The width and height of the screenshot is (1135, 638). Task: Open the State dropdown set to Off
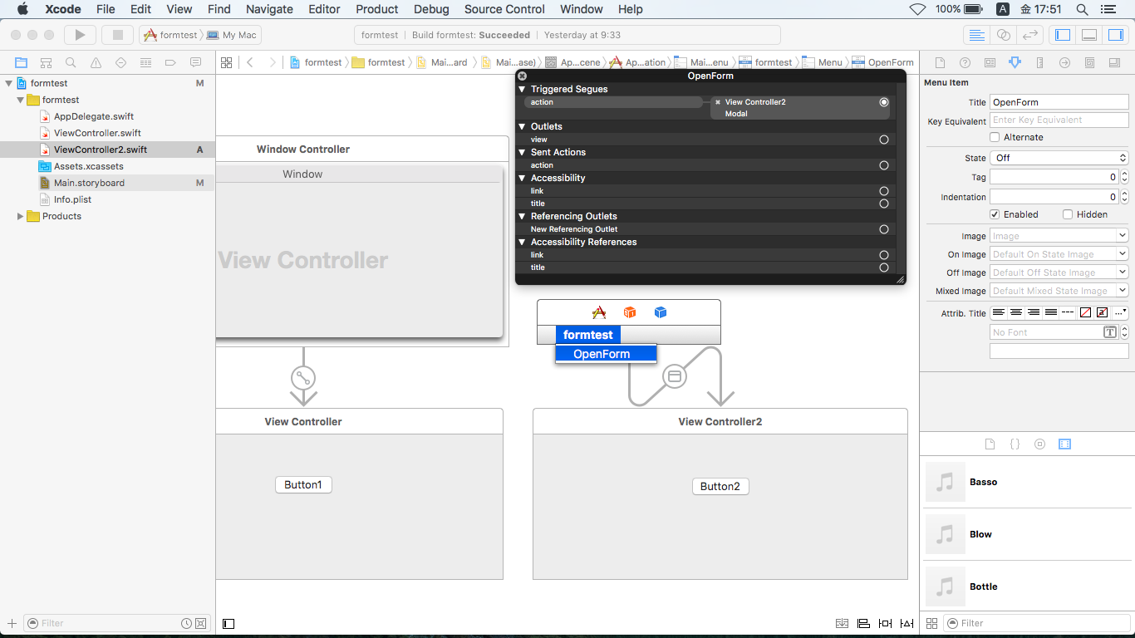click(x=1059, y=156)
